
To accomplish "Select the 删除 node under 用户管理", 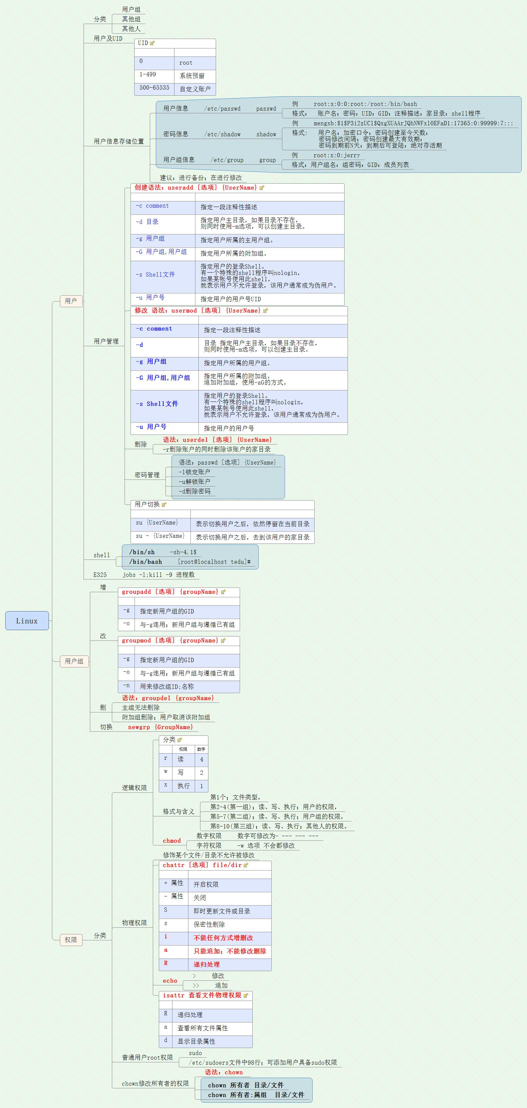I will pyautogui.click(x=140, y=444).
